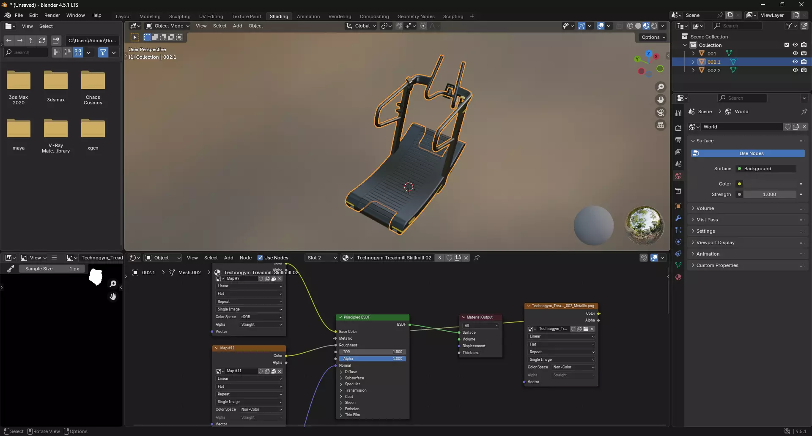Switch to the Compositing workspace tab
The image size is (812, 436).
tap(374, 16)
